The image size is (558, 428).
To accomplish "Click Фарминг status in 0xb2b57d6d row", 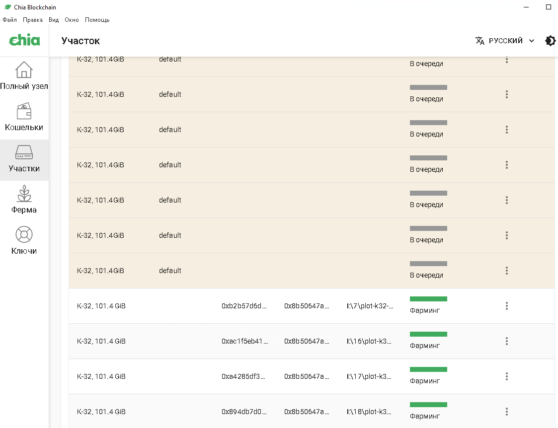I will pyautogui.click(x=424, y=311).
